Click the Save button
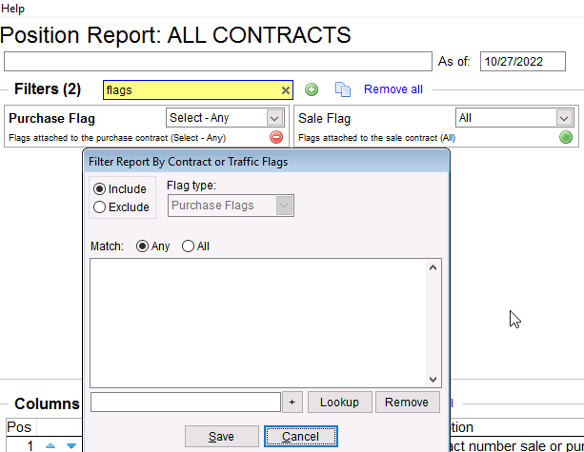Viewport: 584px width, 452px height. click(x=222, y=436)
